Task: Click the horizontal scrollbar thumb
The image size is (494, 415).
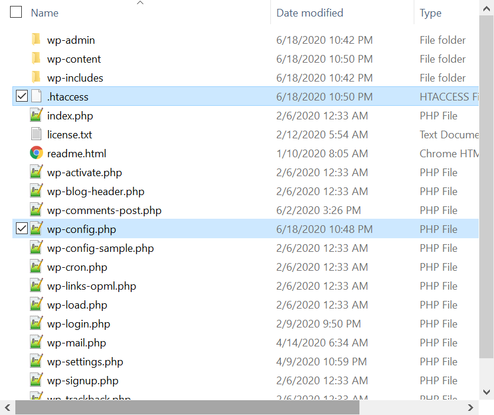Action: click(187, 407)
